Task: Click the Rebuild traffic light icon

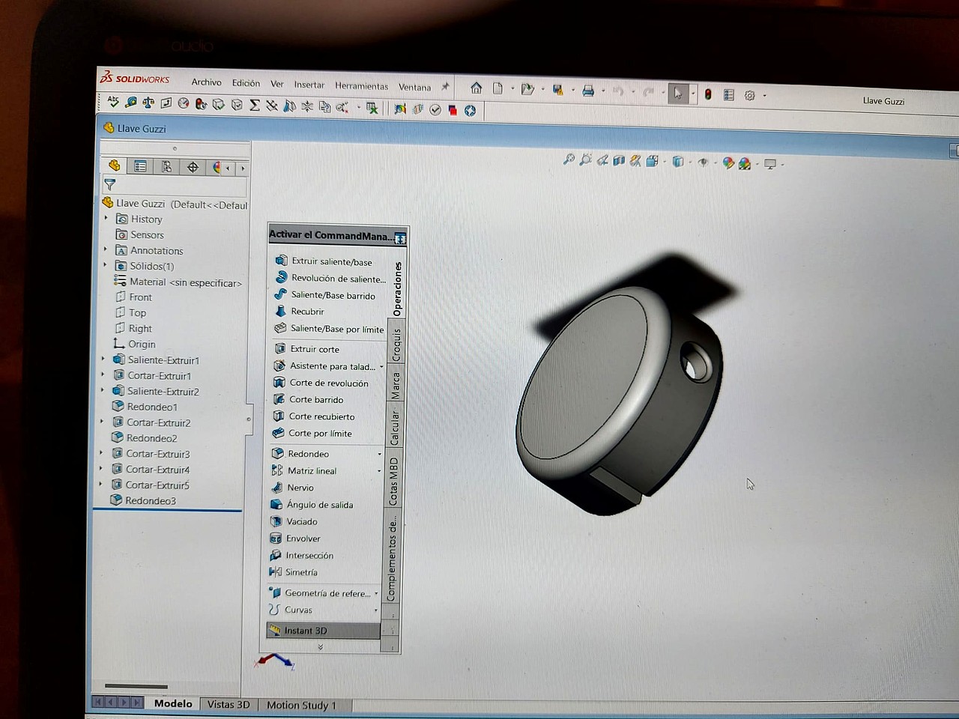Action: tap(707, 94)
